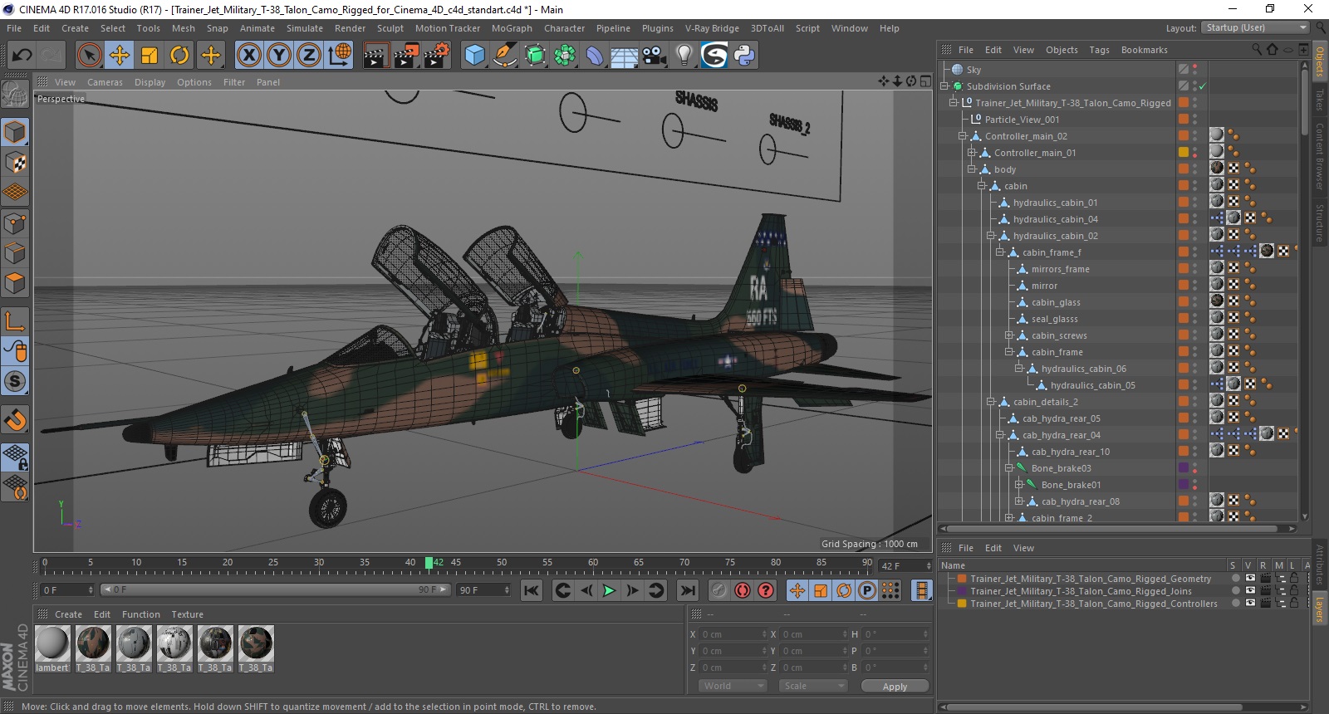Open Edit Render Settings icon
The height and width of the screenshot is (714, 1329).
pos(437,56)
